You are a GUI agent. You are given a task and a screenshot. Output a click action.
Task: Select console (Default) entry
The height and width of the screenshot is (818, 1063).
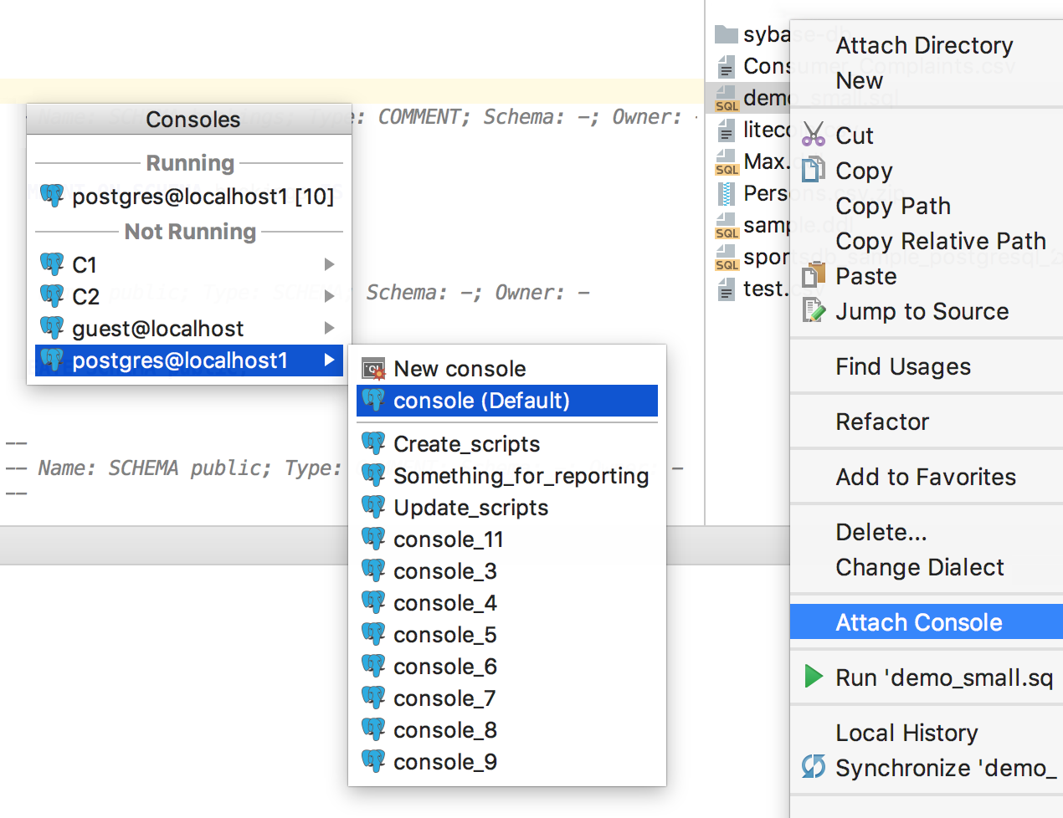point(507,401)
